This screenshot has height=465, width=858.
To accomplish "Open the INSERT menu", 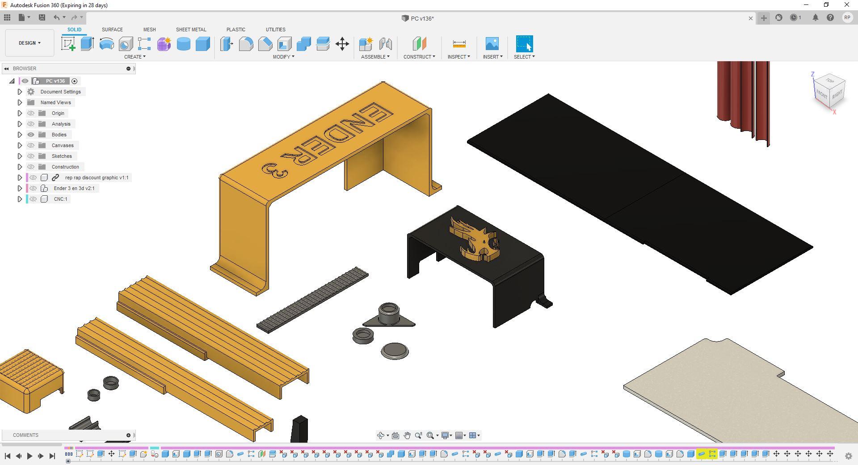I will click(493, 57).
